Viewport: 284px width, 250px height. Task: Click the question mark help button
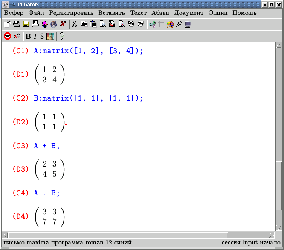(x=62, y=36)
